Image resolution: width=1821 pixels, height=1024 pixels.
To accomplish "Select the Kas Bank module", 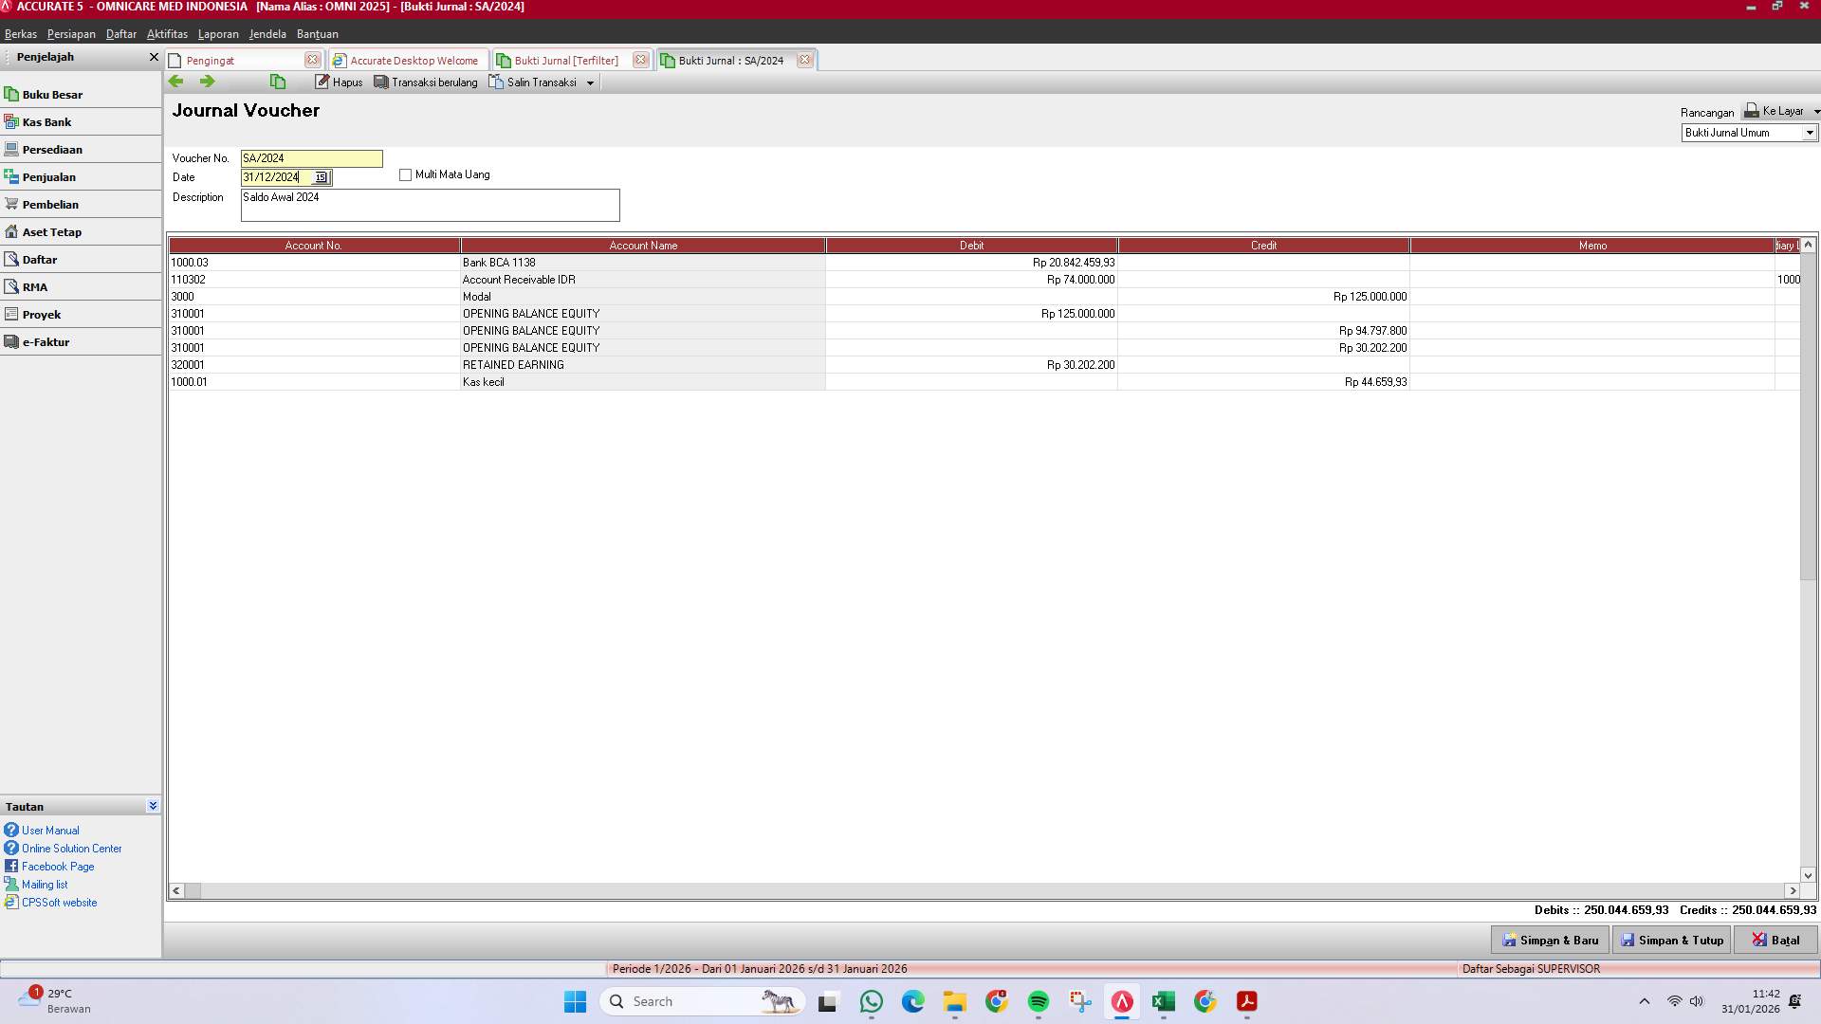I will (46, 121).
